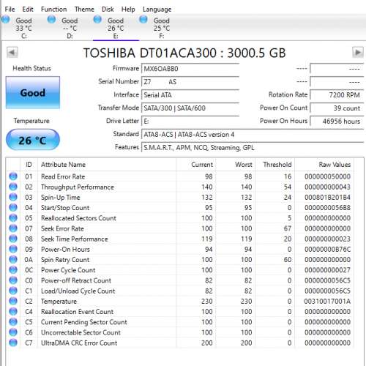Click the Standard field ATA8-ACS
366x366 pixels.
tap(253, 134)
